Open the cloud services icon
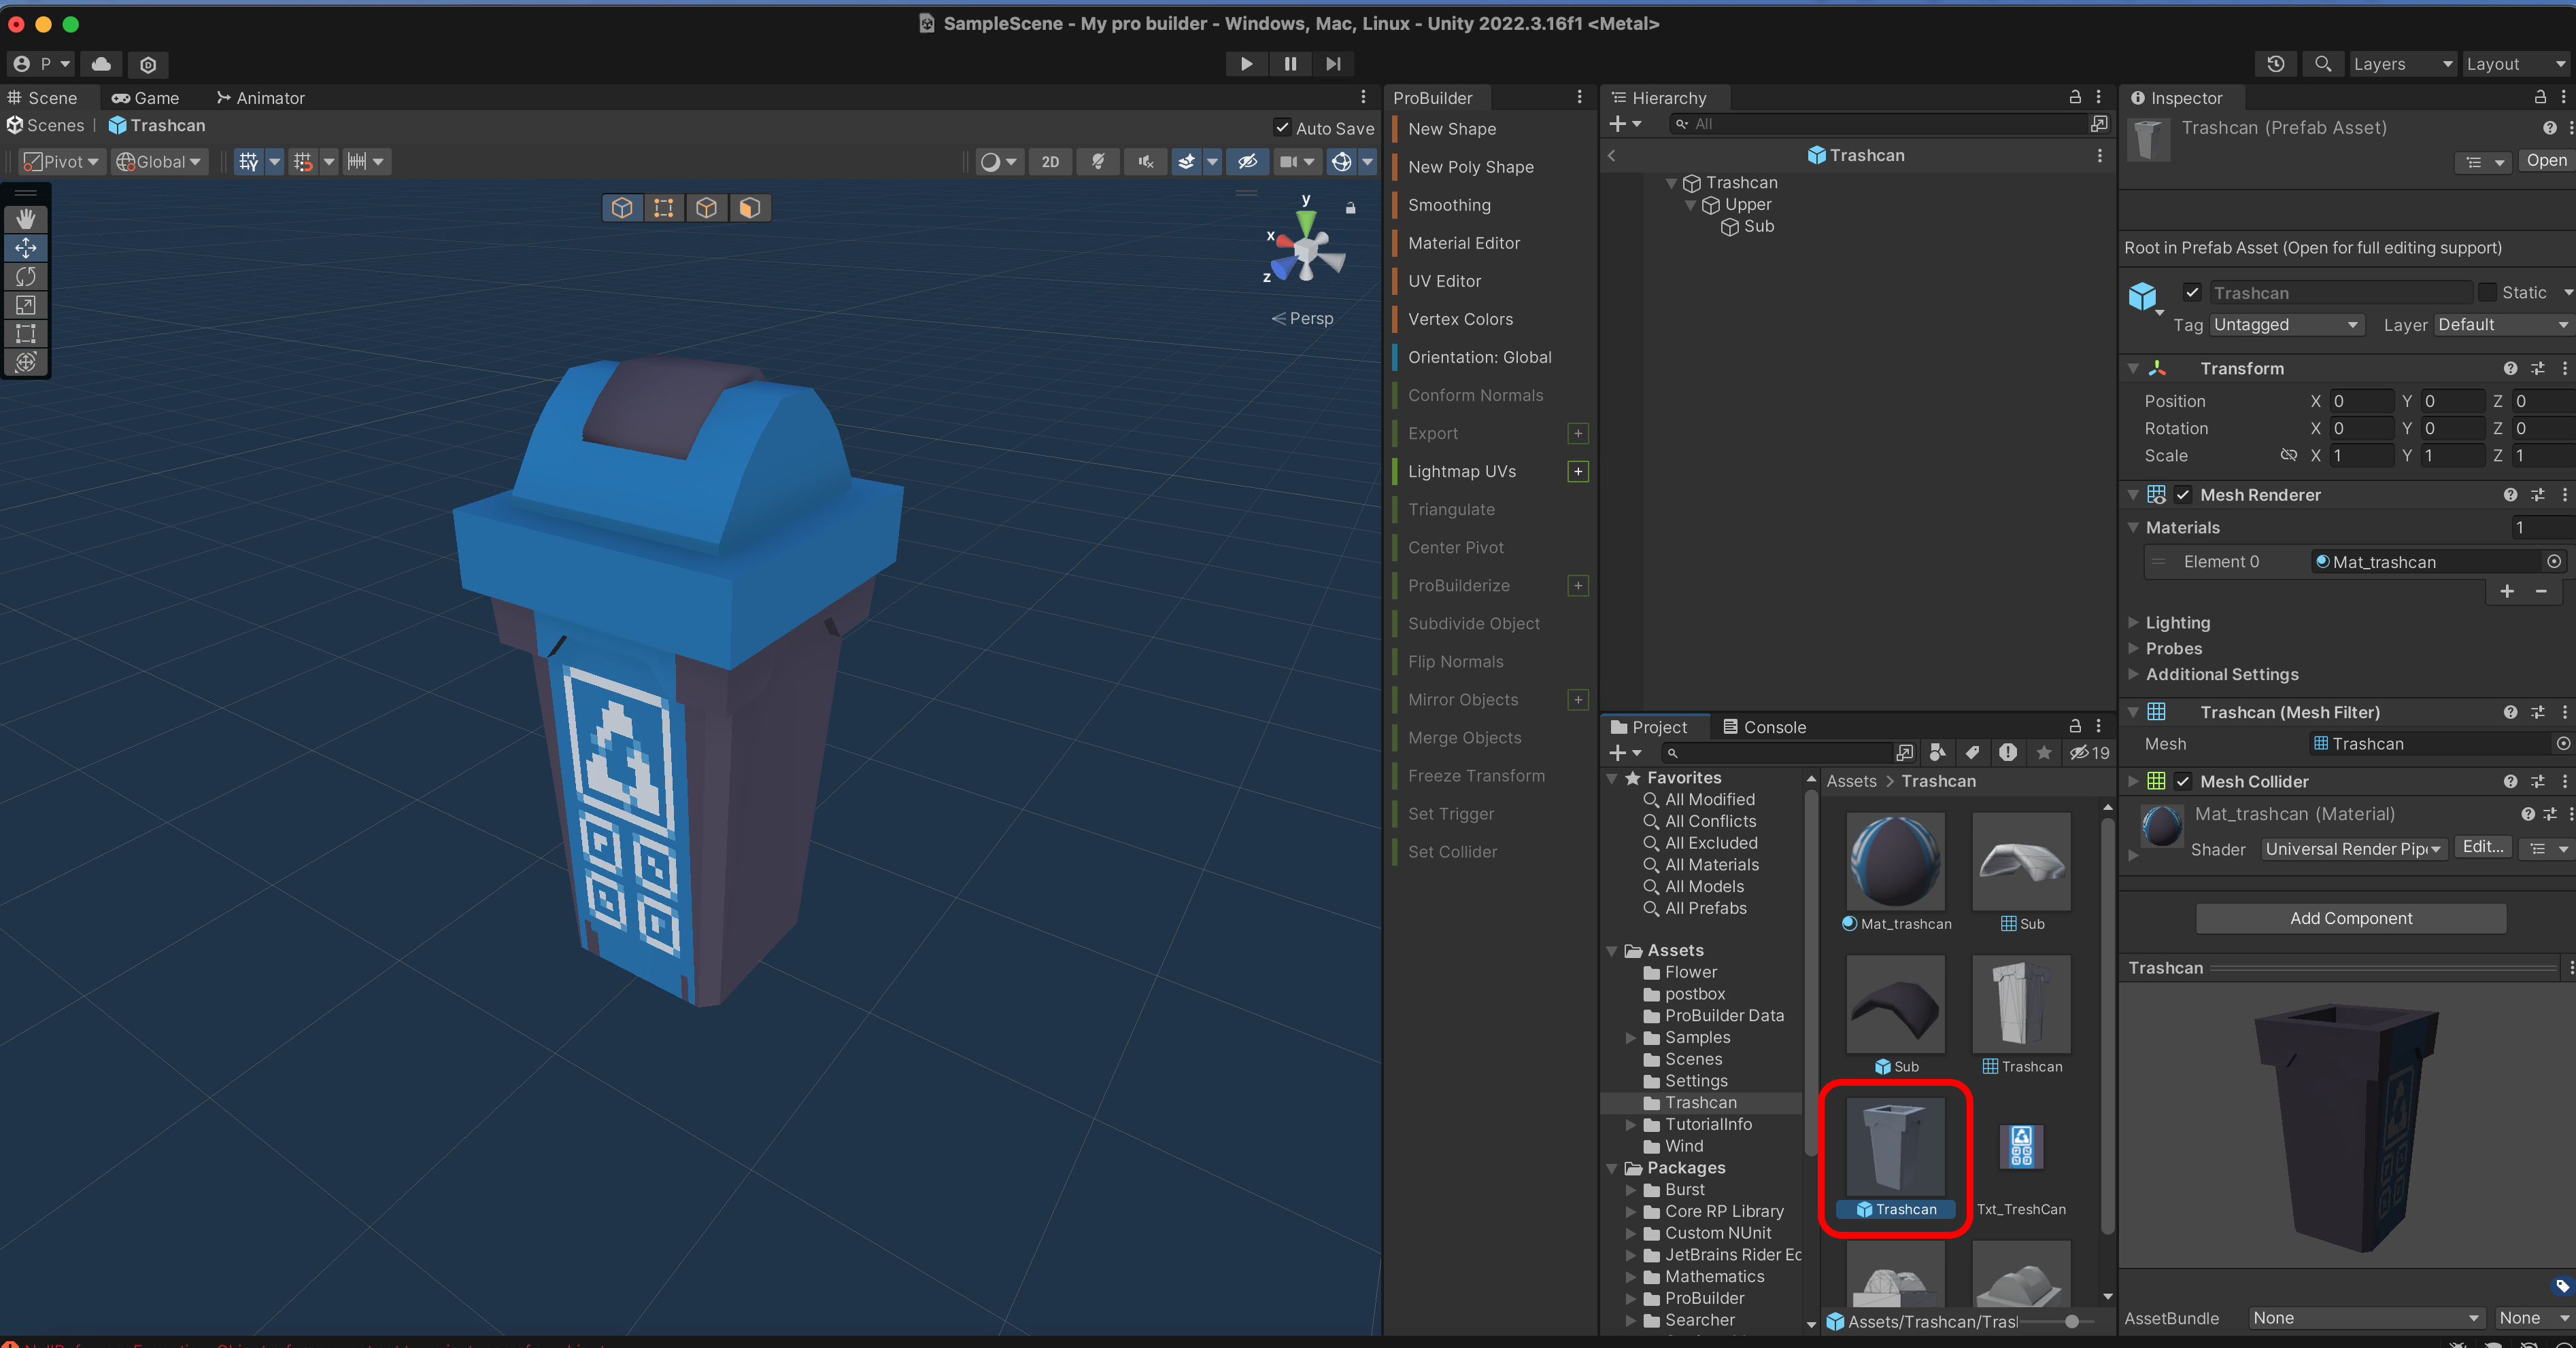Image resolution: width=2576 pixels, height=1348 pixels. 101,64
